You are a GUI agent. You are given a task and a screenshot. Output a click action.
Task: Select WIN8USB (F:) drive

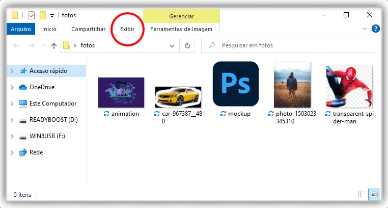47,136
